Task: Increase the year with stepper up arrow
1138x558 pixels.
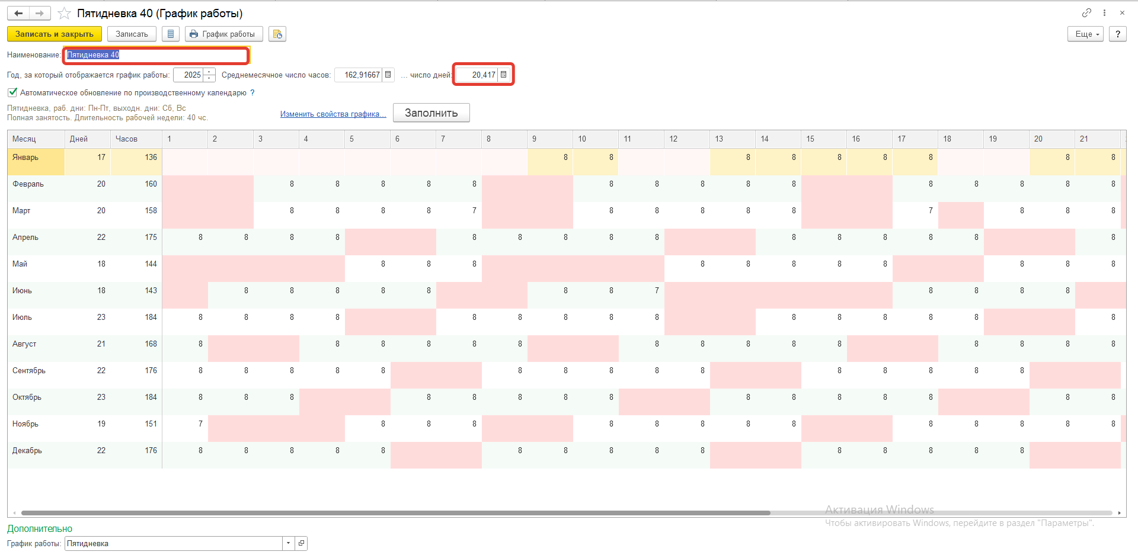Action: [209, 72]
